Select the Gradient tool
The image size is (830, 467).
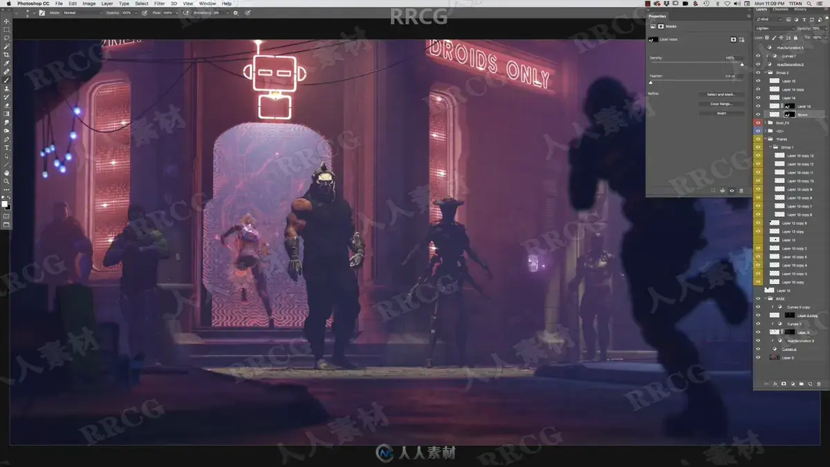pyautogui.click(x=7, y=114)
